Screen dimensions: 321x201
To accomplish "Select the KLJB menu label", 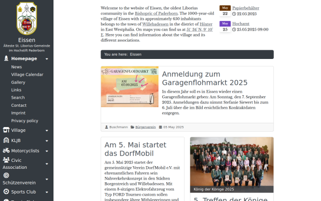I will pyautogui.click(x=16, y=140).
